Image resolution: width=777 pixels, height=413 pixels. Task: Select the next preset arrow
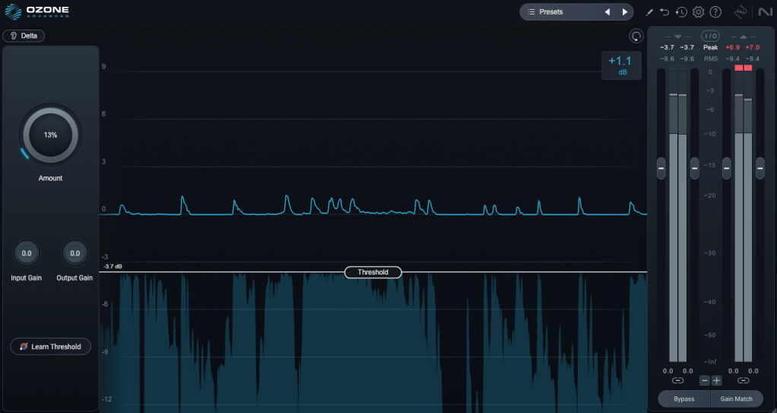pos(625,12)
